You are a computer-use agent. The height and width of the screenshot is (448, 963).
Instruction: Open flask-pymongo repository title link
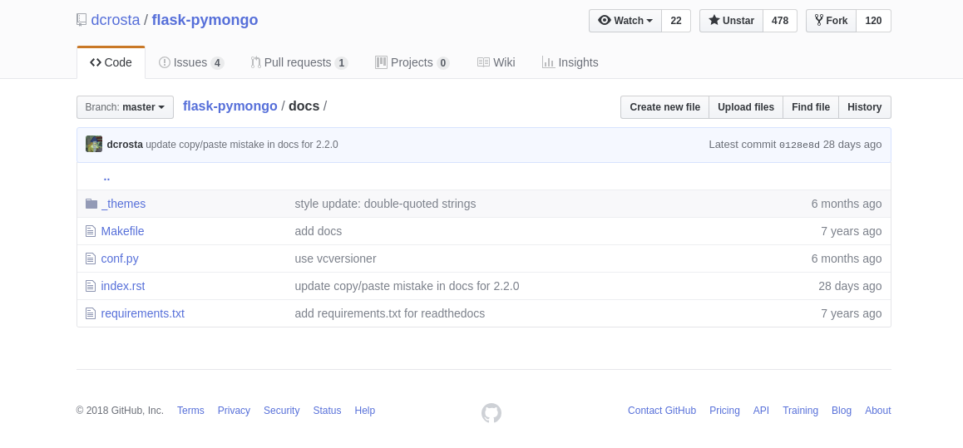205,20
